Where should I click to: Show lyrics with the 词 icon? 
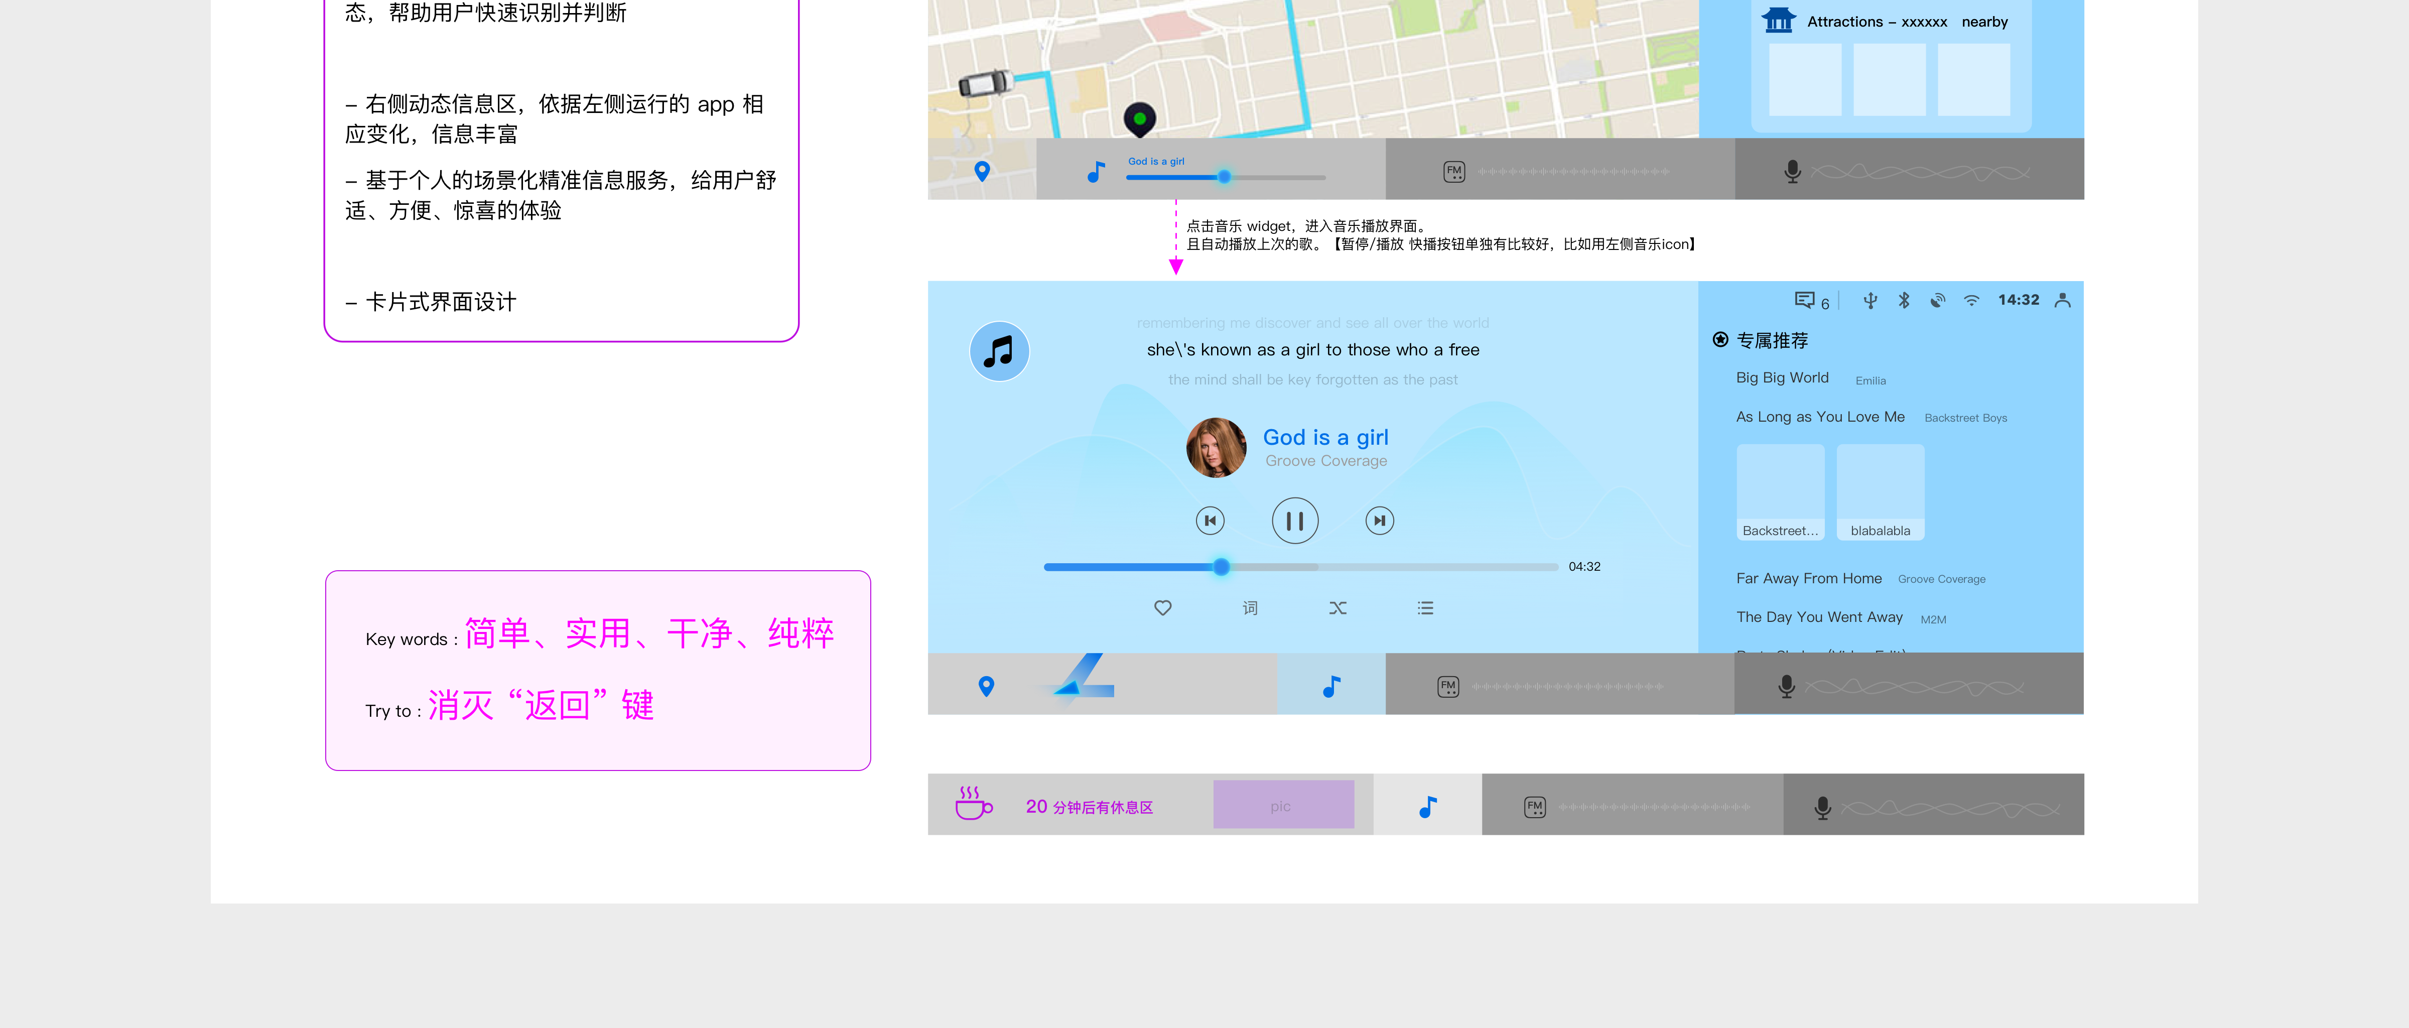point(1250,608)
